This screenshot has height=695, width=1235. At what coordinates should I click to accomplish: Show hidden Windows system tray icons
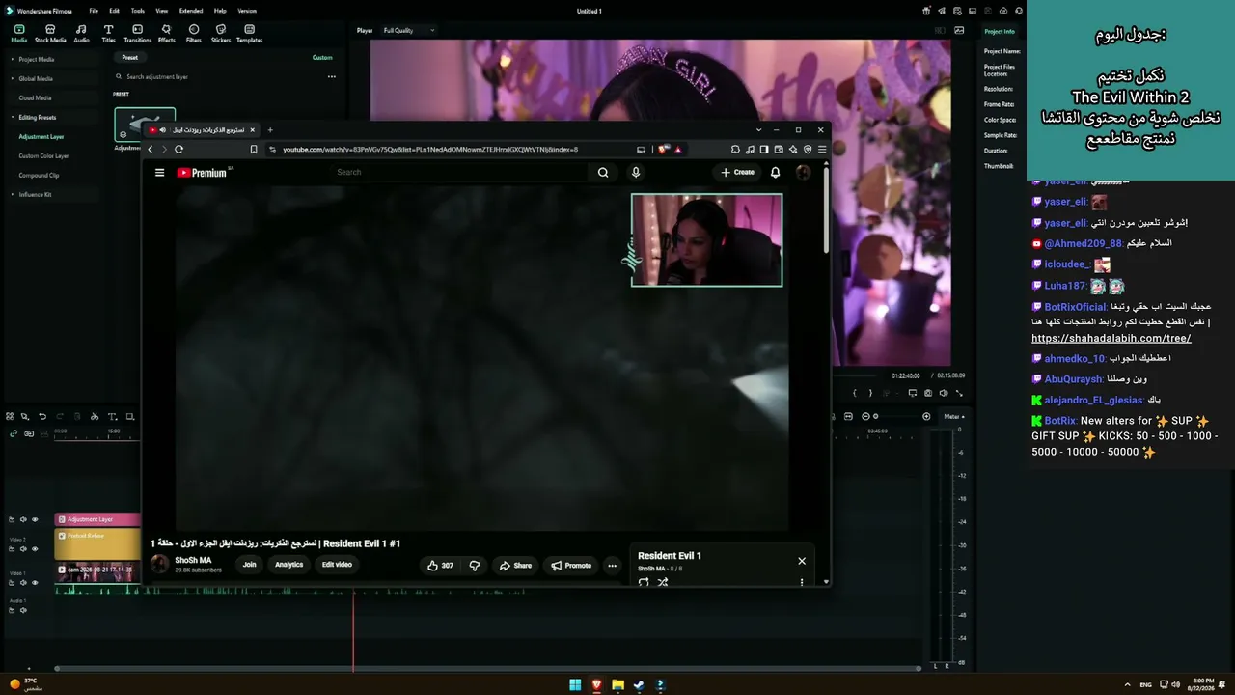tap(1127, 684)
